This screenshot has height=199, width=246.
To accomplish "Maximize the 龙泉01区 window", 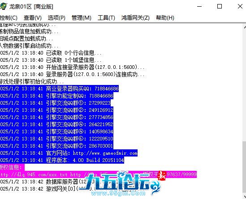I will coord(220,6).
